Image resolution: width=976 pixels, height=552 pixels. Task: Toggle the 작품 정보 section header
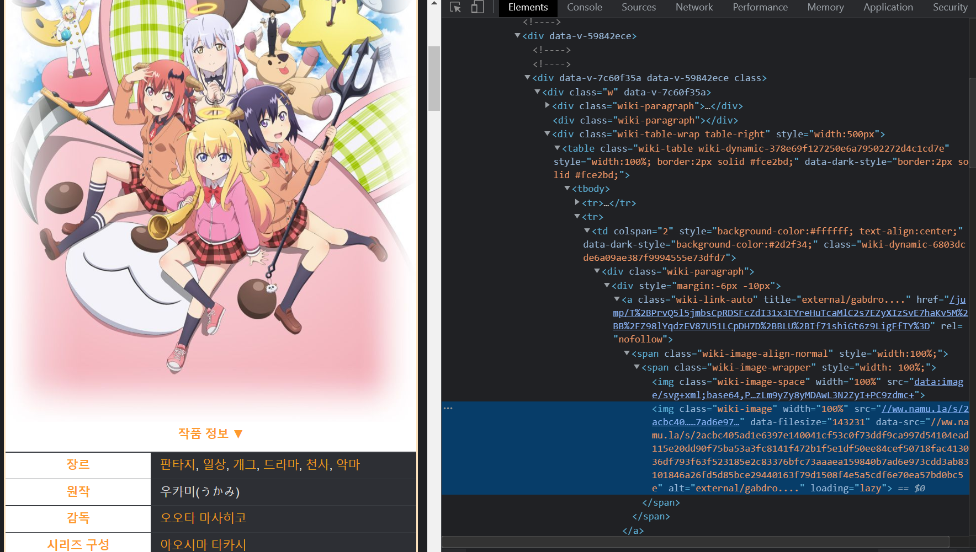[x=210, y=433]
